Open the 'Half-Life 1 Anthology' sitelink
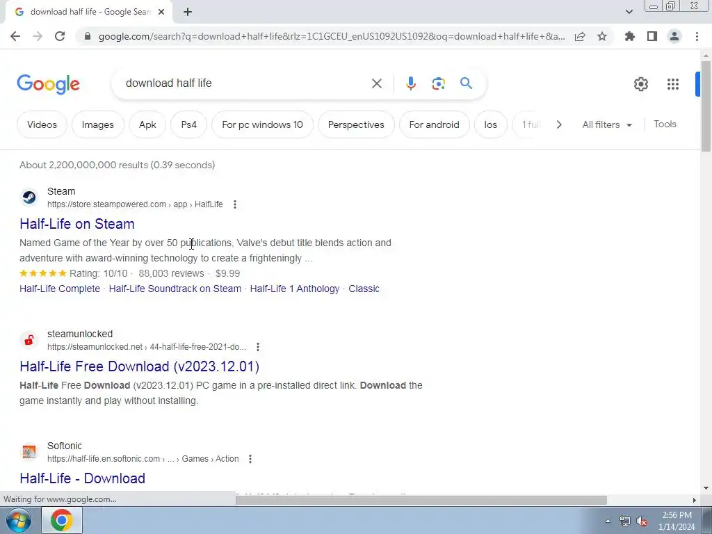 (x=295, y=289)
